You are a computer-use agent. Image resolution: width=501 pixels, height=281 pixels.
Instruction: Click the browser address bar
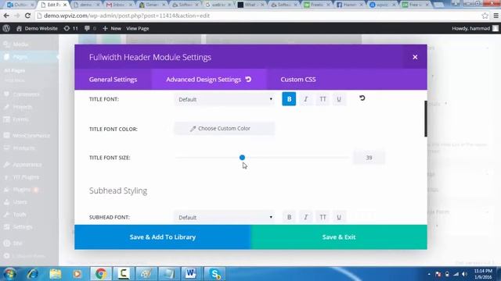[259, 16]
